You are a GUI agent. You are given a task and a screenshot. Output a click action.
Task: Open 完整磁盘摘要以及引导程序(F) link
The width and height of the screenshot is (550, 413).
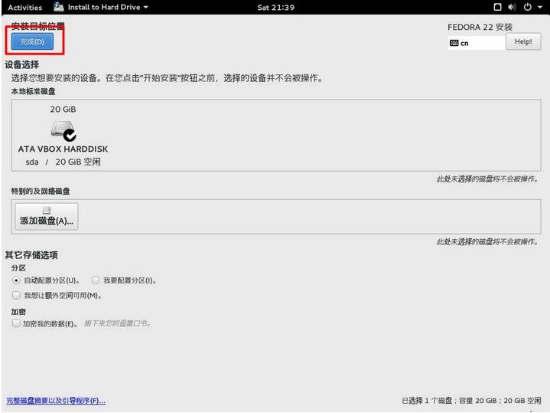(x=56, y=401)
